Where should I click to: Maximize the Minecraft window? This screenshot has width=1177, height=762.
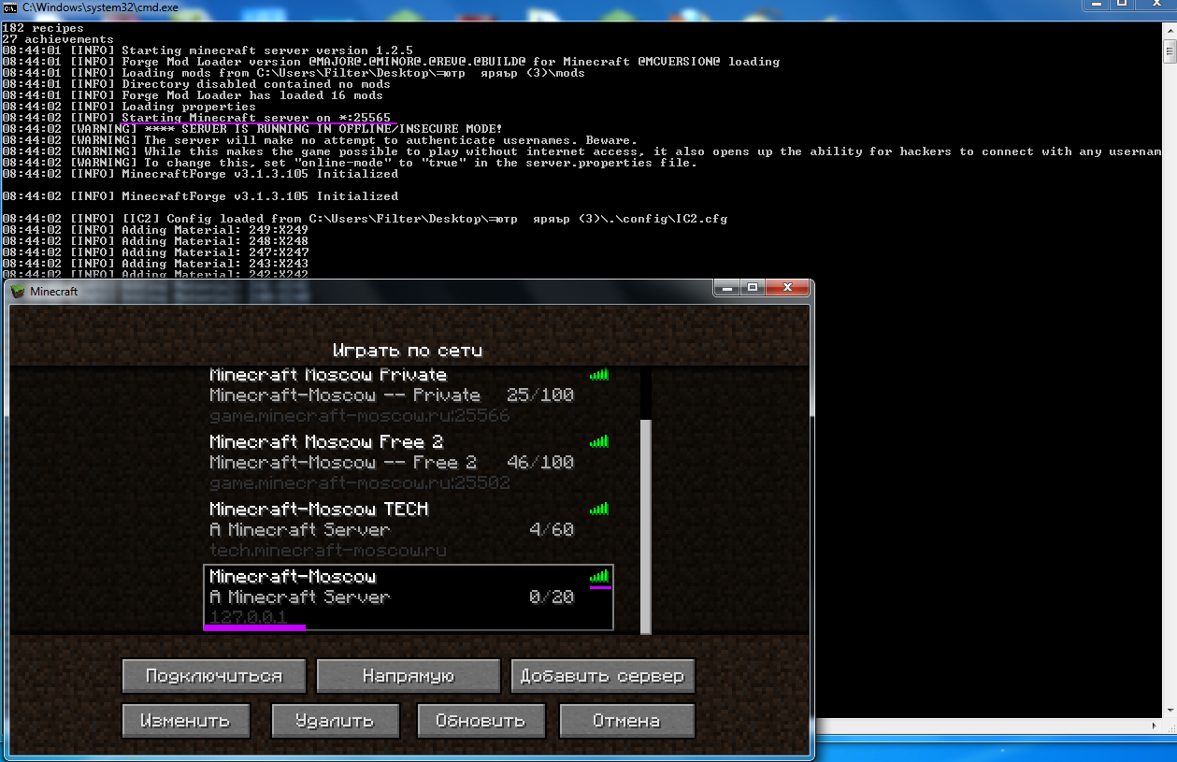point(753,289)
